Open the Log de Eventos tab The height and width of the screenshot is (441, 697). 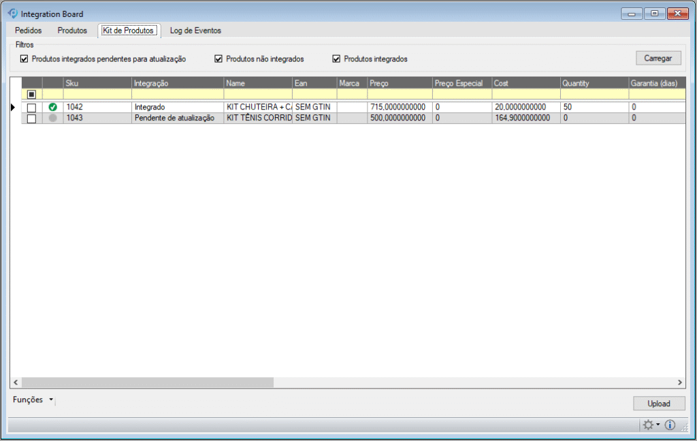(195, 31)
